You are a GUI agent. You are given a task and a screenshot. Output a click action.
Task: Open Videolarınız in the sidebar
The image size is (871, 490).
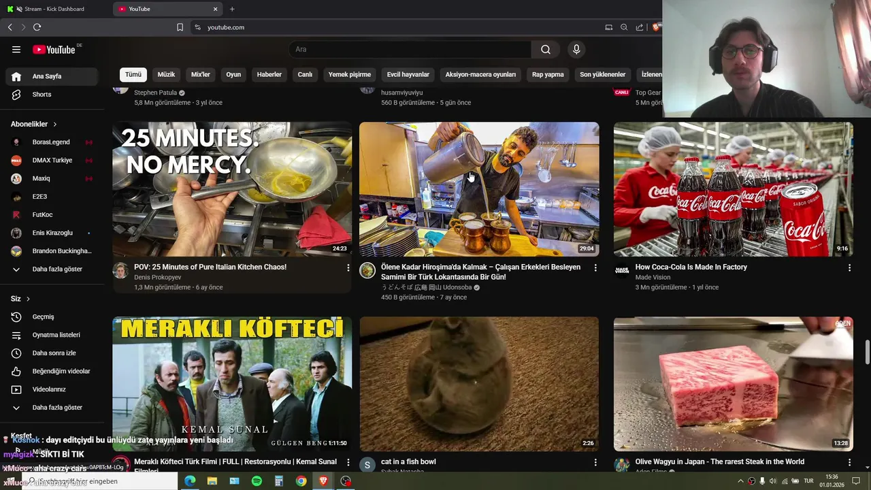[x=52, y=389]
